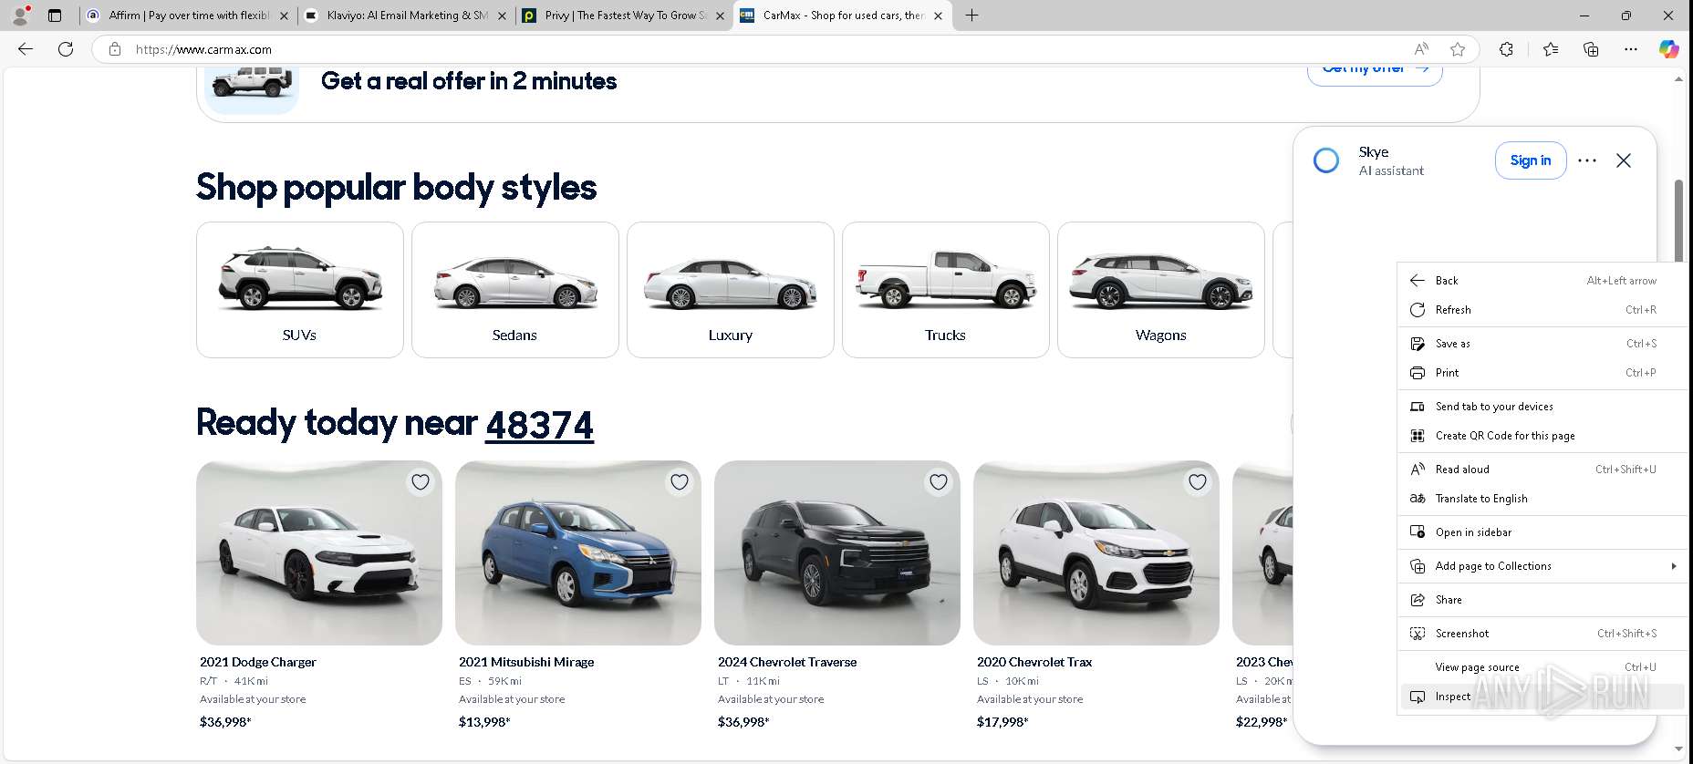
Task: Reload the page with refresh icon
Action: point(66,49)
